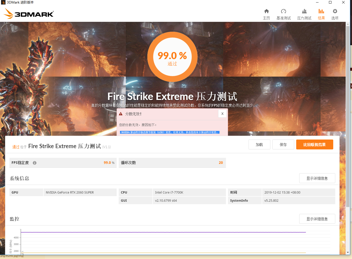Click the orange 比较联机结果 button

point(314,144)
